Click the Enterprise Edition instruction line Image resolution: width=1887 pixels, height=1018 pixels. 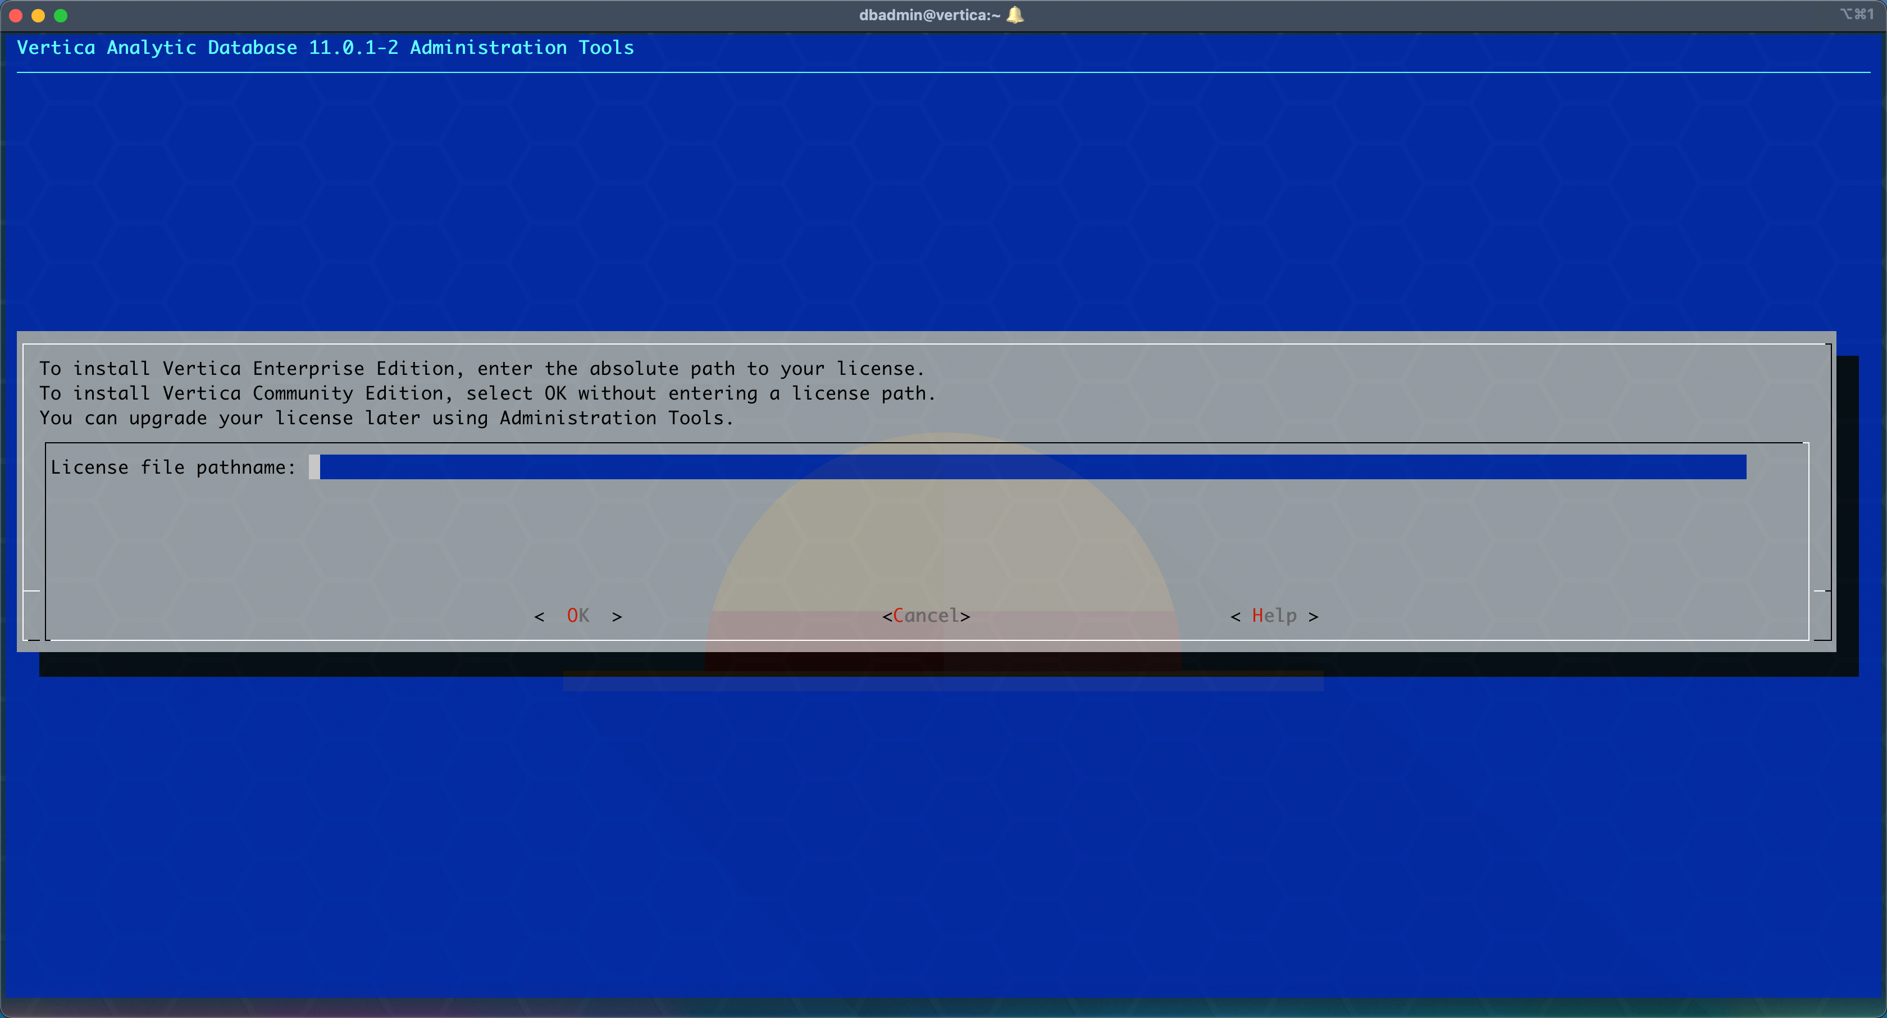point(481,368)
